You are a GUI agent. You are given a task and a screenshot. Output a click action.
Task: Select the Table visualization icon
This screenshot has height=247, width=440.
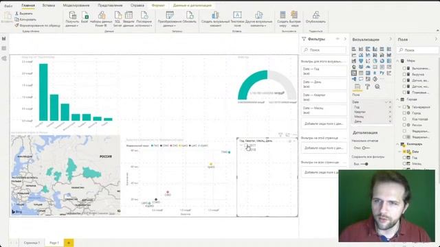pyautogui.click(x=361, y=73)
